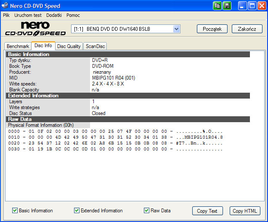Toggle the Basic Information checkbox

[15, 210]
